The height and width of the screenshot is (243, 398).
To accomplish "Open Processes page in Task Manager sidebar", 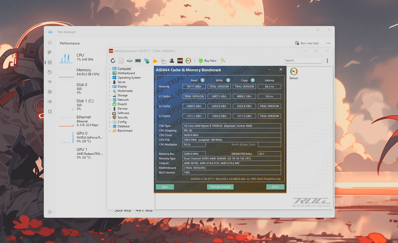I will (x=50, y=53).
